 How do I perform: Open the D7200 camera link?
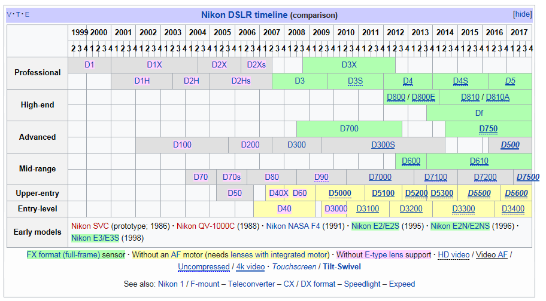pos(485,177)
